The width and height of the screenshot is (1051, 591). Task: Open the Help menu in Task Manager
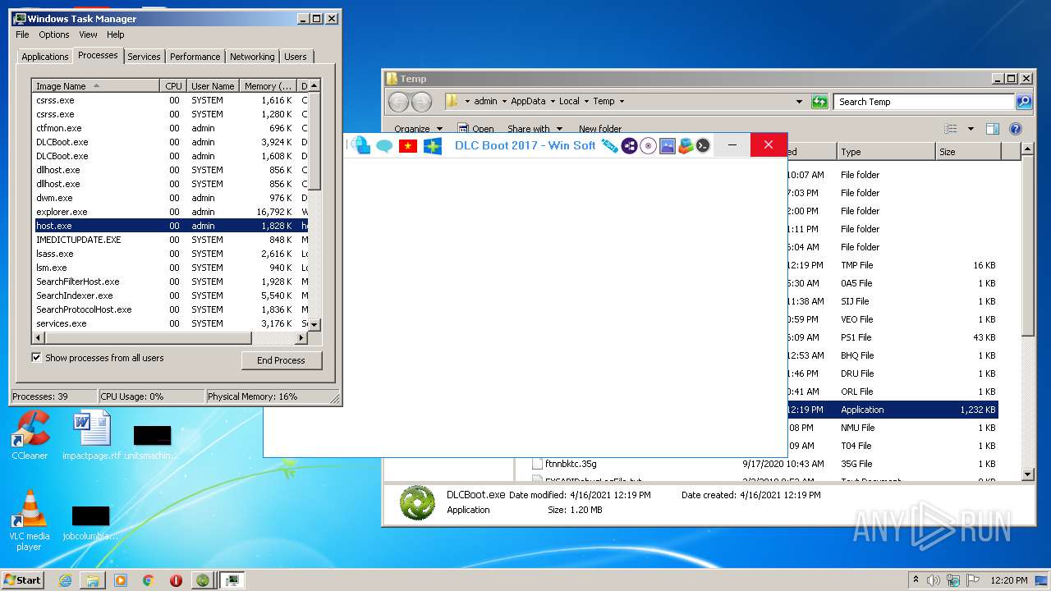pos(116,34)
